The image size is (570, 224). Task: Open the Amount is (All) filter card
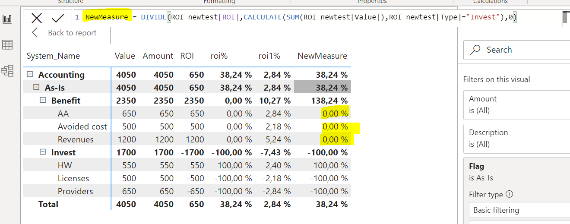(516, 104)
